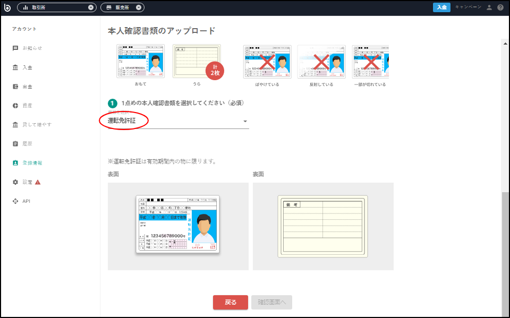
Task: Open the 運転免許証 document type dropdown
Action: click(x=178, y=121)
